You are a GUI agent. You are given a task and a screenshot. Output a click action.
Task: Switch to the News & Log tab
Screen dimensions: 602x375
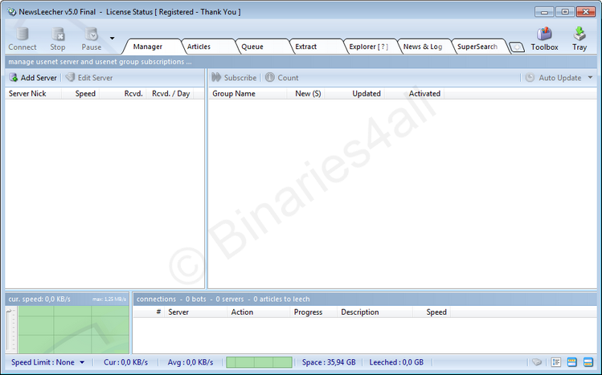click(x=423, y=47)
